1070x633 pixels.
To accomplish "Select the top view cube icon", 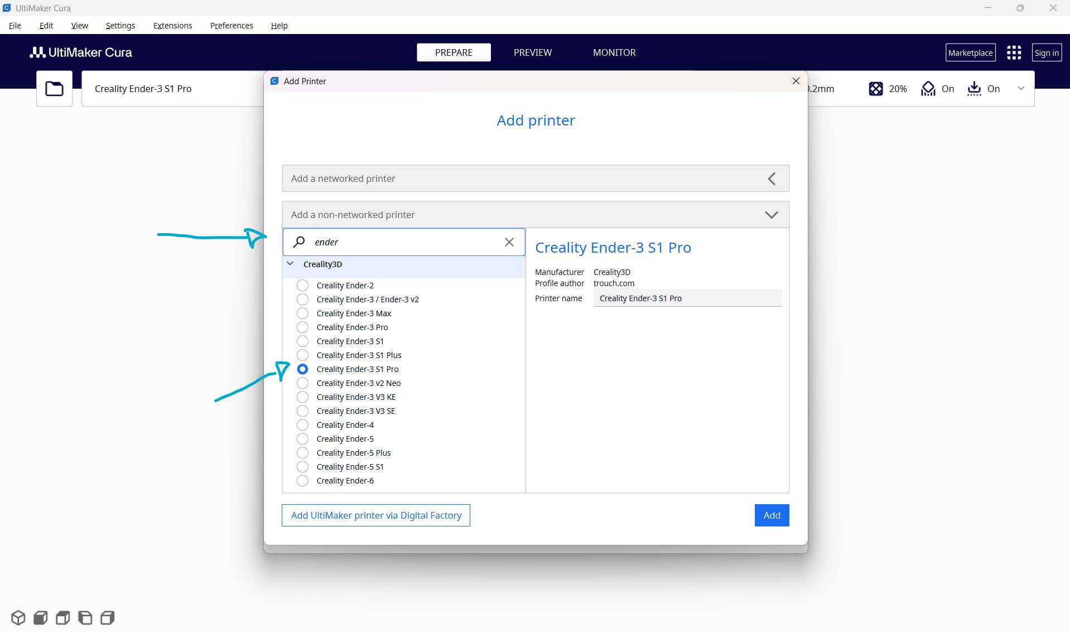I will click(x=63, y=618).
